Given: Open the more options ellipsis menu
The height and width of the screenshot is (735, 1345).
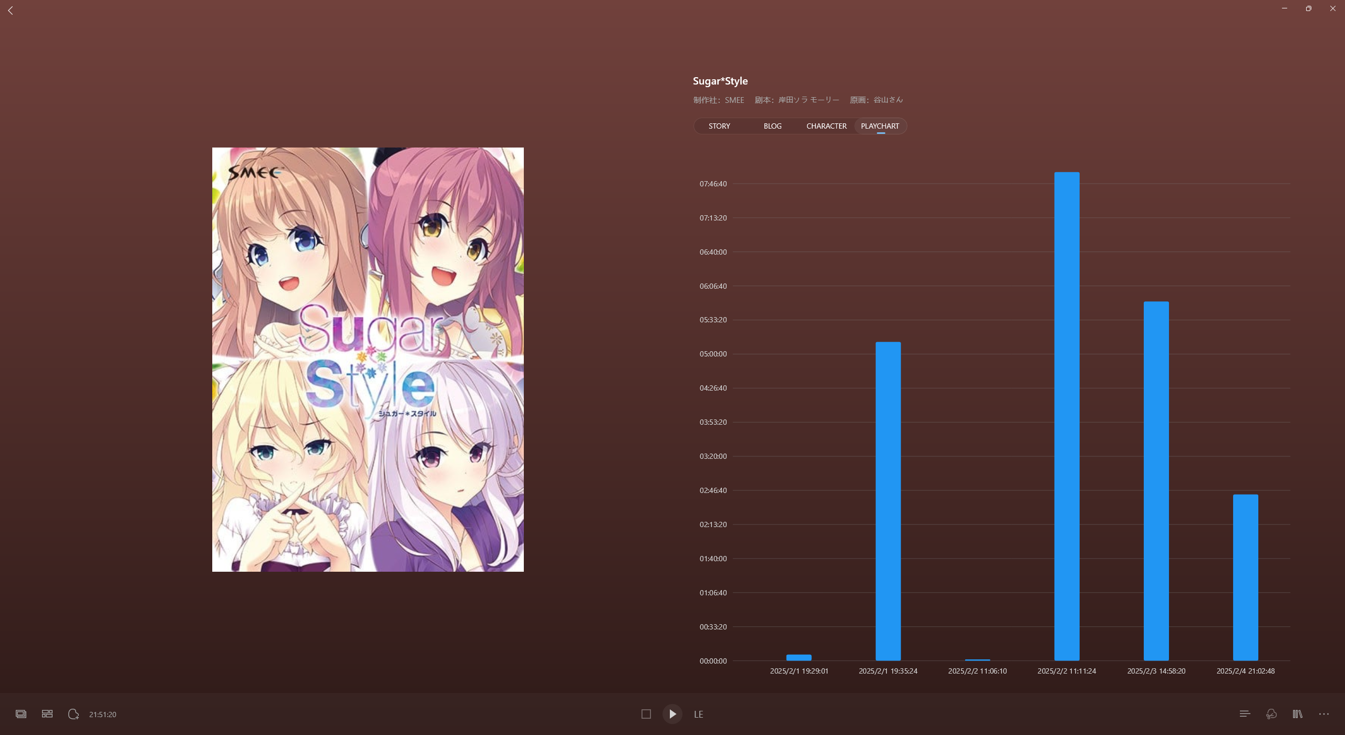Looking at the screenshot, I should click(x=1324, y=714).
